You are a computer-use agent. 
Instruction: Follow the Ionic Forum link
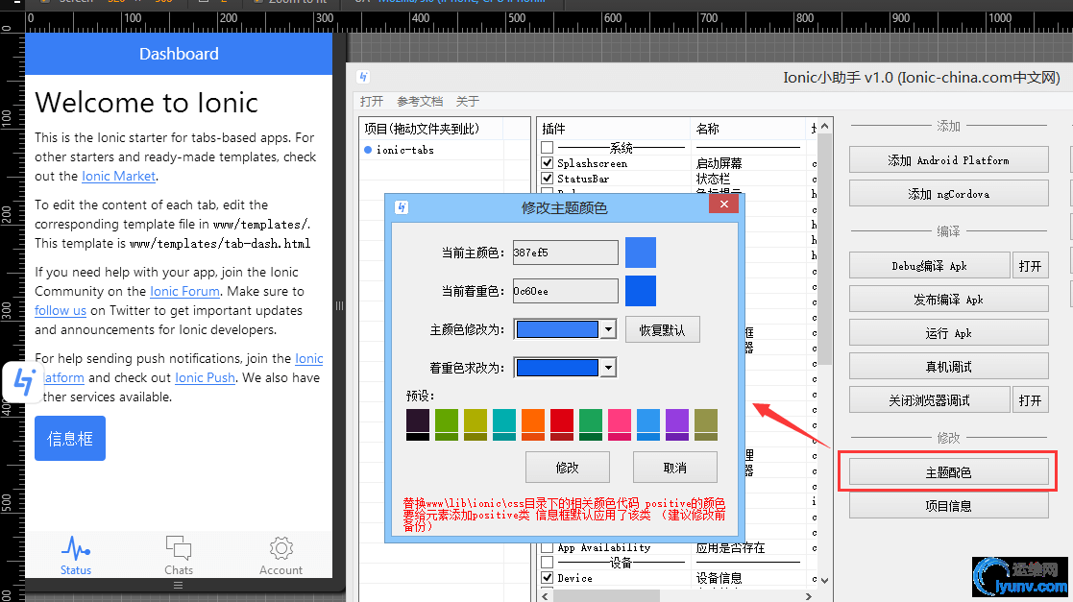point(184,291)
